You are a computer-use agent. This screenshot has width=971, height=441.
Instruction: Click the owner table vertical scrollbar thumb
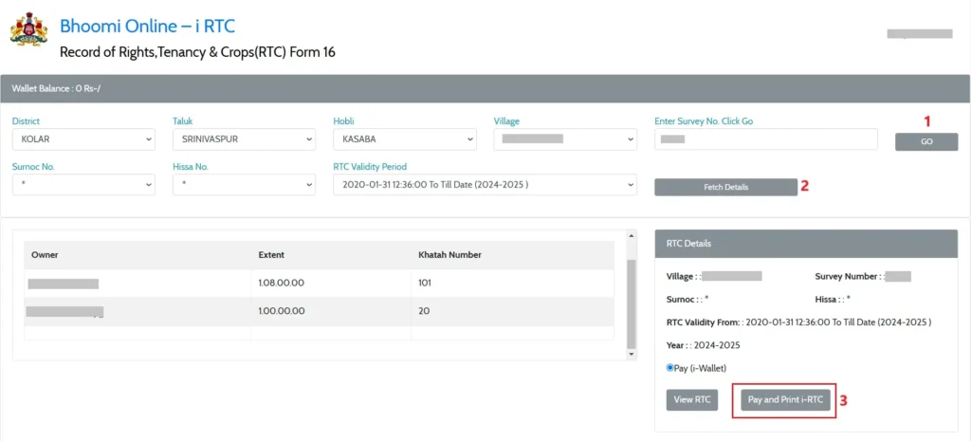631,303
